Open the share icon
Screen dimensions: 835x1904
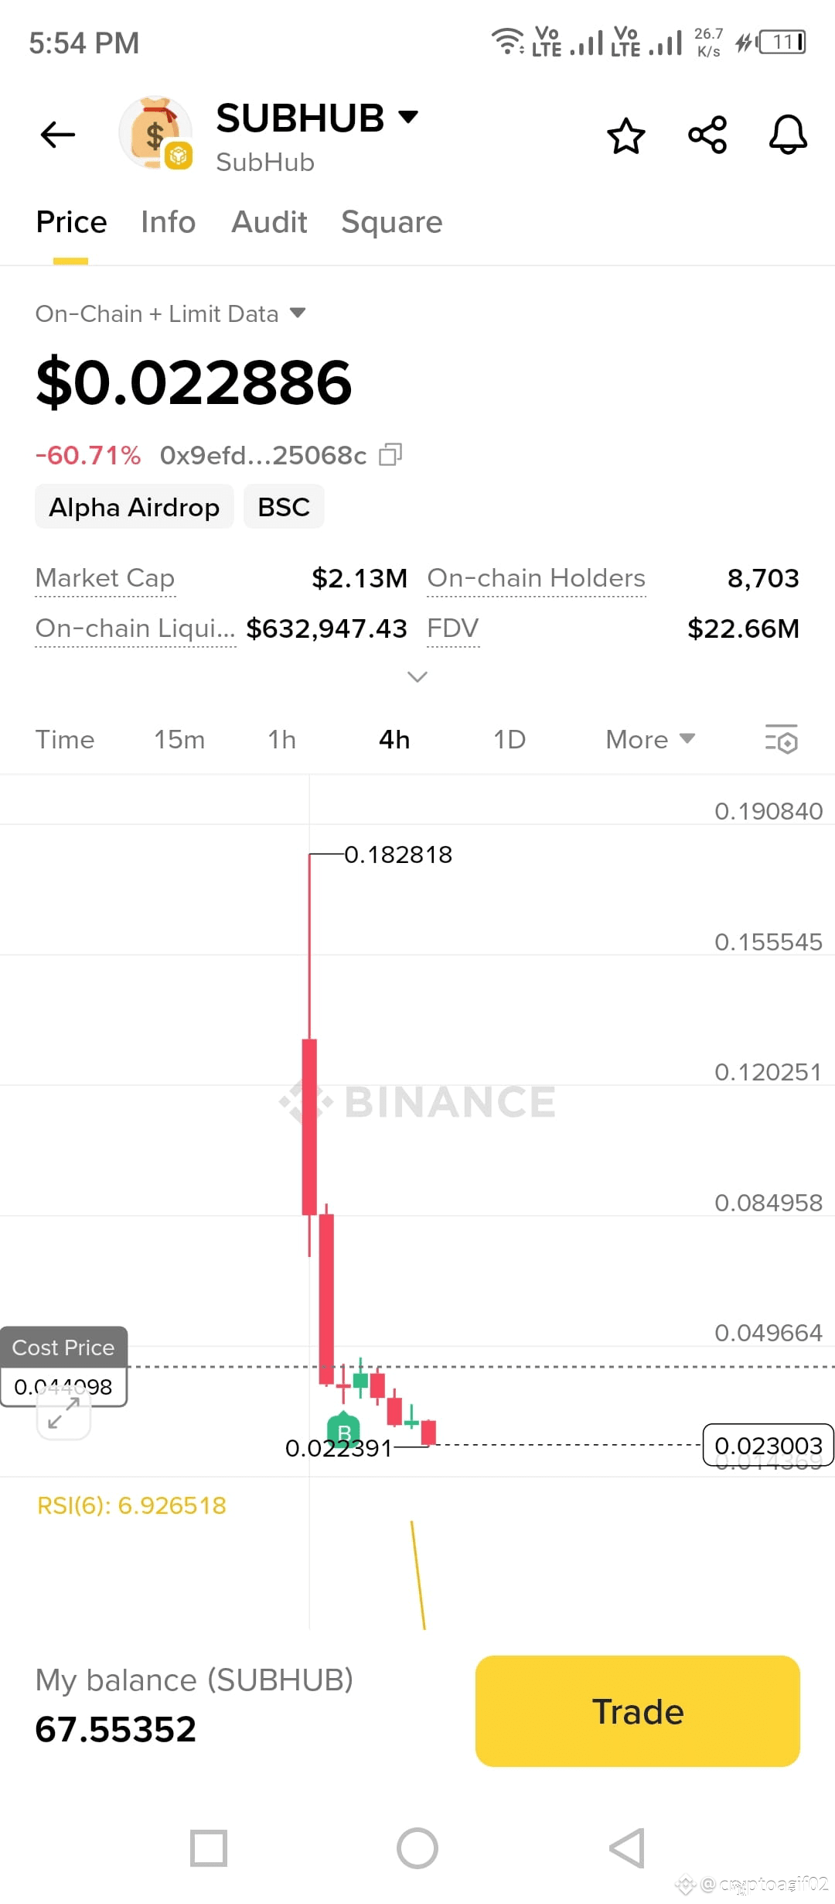click(707, 135)
